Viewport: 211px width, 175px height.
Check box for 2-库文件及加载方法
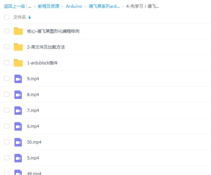pyautogui.click(x=7, y=47)
